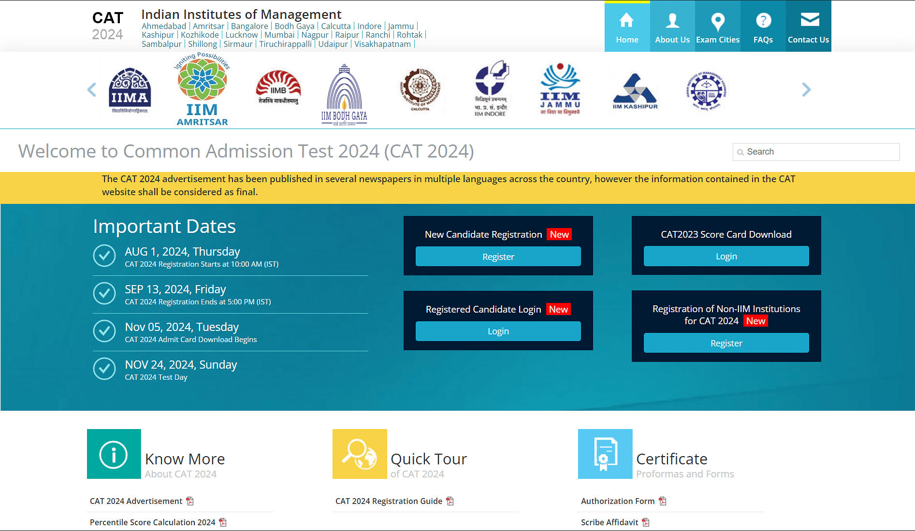Click the Ahmedabad institute link

tap(164, 26)
